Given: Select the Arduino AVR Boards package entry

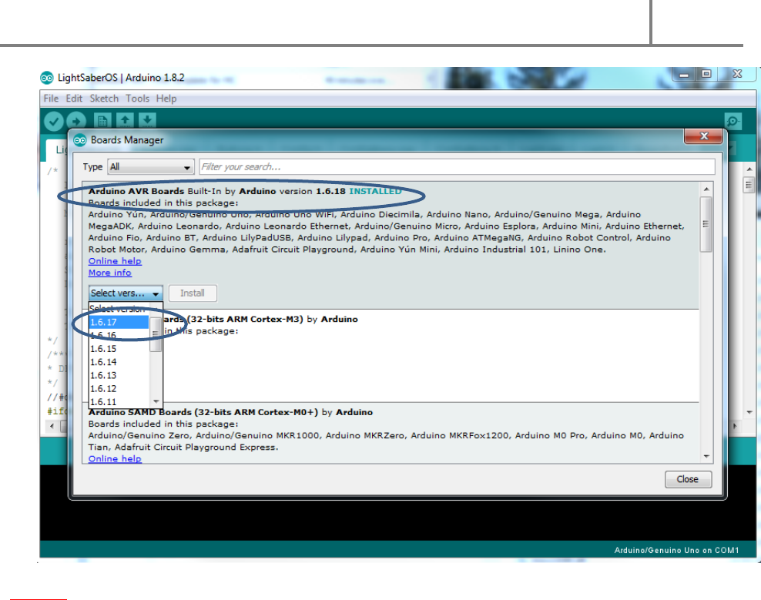Looking at the screenshot, I should [391, 245].
